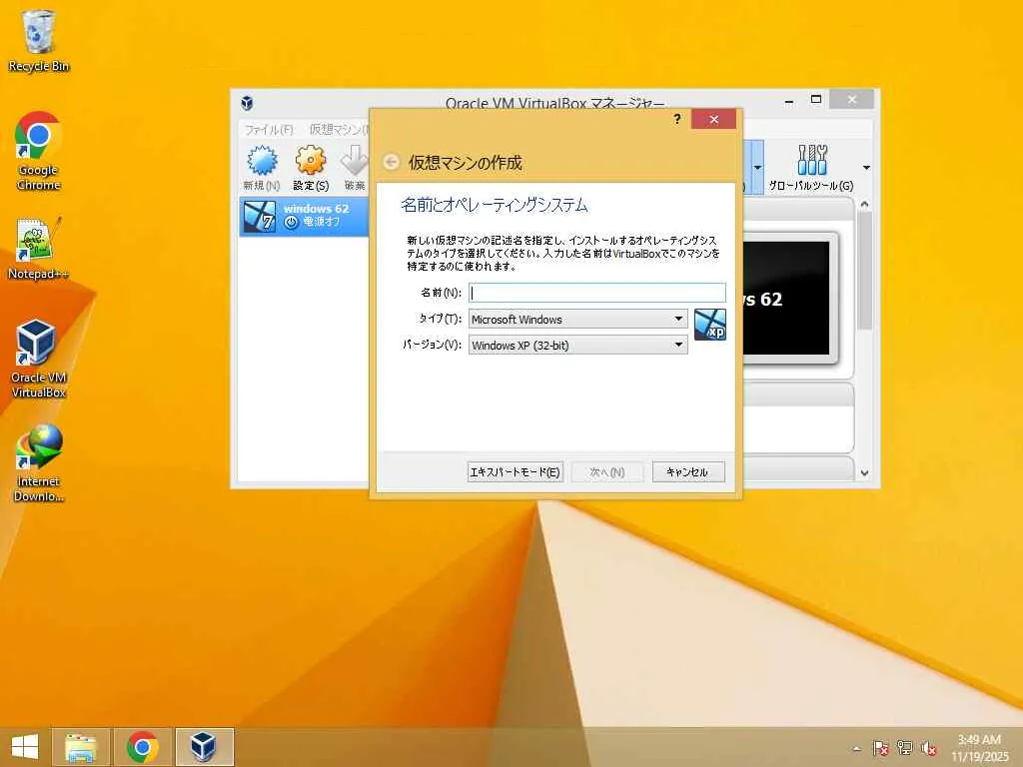Image resolution: width=1023 pixels, height=767 pixels.
Task: Close the Create Virtual Machine dialog
Action: (x=713, y=119)
